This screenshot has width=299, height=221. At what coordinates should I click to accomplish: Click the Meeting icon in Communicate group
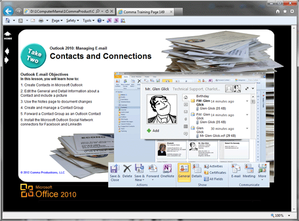(x=249, y=171)
